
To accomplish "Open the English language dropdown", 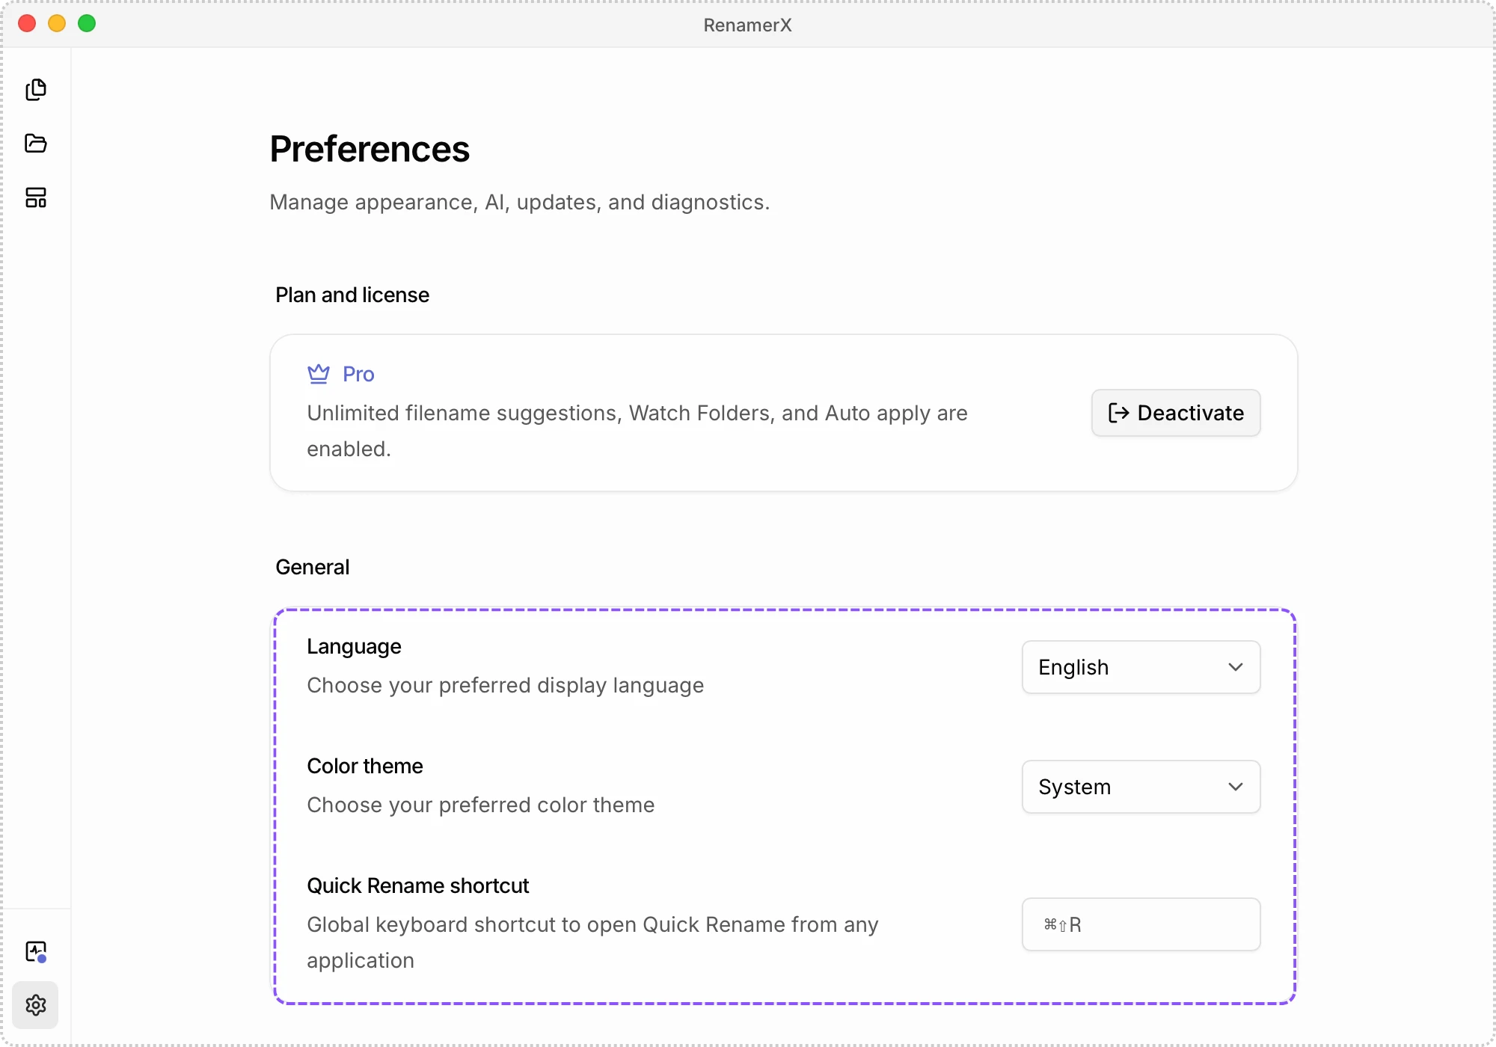I will [1141, 667].
